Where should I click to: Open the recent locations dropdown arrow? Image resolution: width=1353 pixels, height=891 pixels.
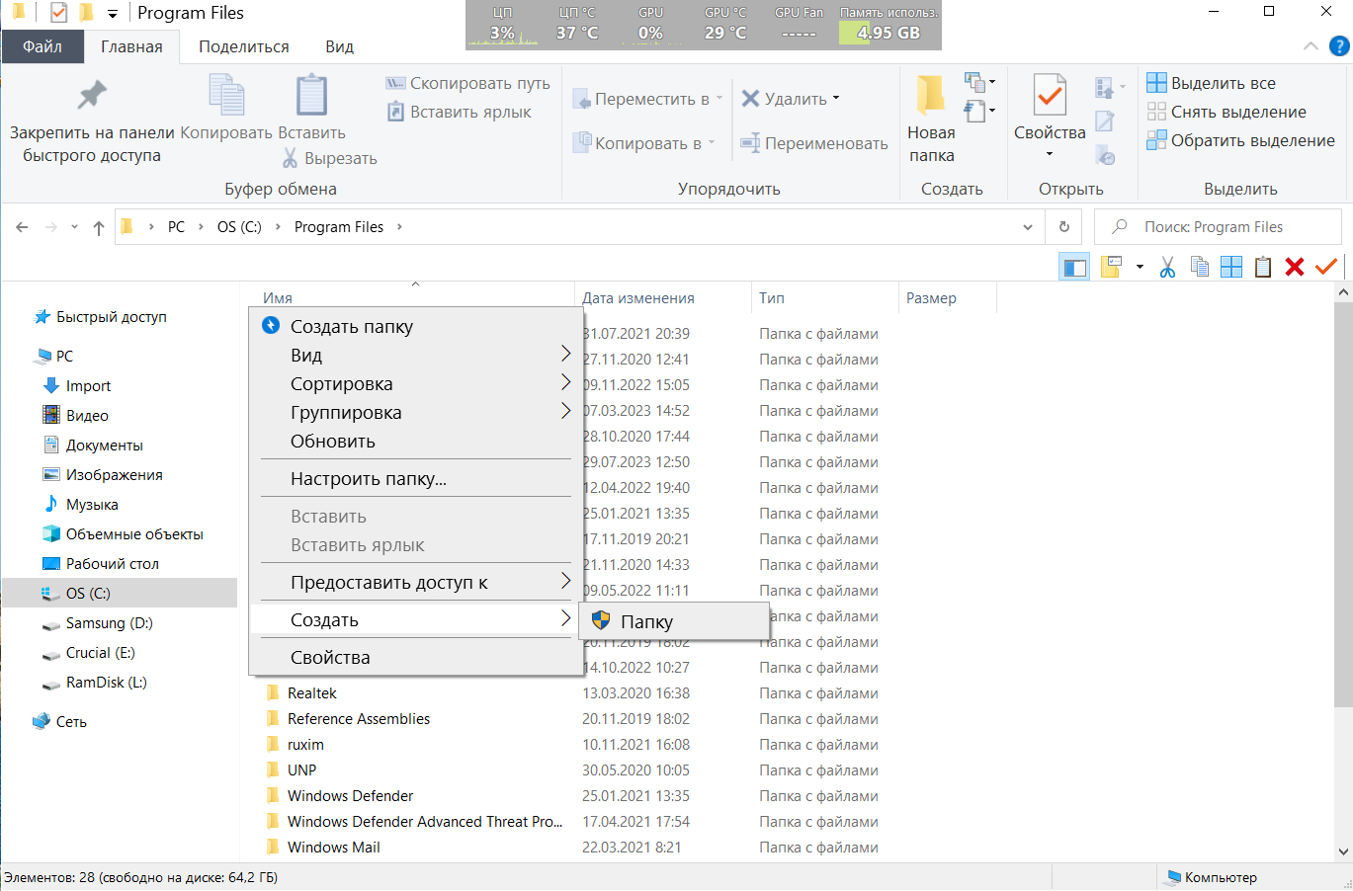(x=75, y=227)
